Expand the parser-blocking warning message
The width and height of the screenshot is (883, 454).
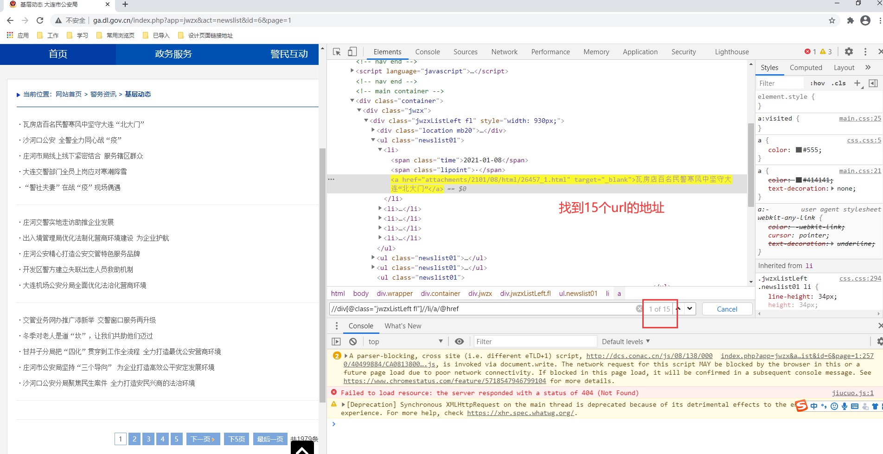pyautogui.click(x=346, y=356)
